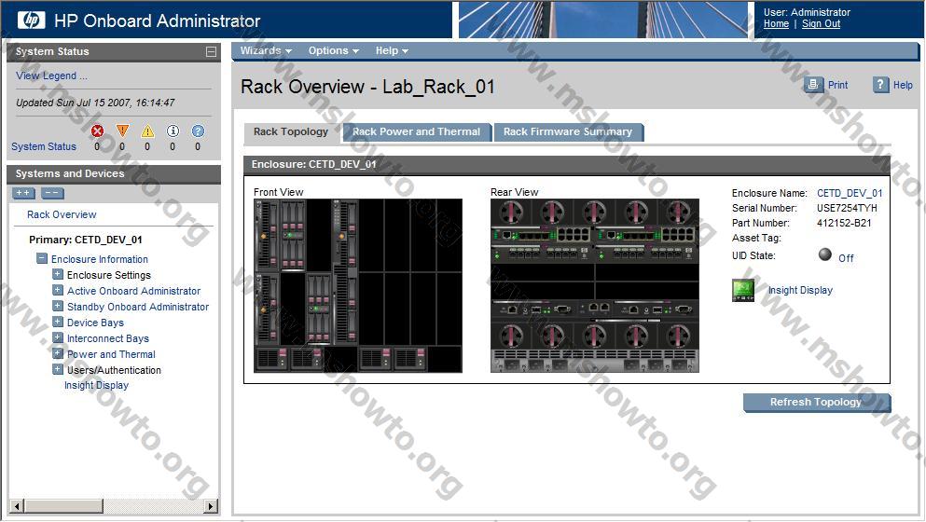Viewport: 926px width, 522px height.
Task: Open the Help dropdown menu
Action: pos(392,50)
